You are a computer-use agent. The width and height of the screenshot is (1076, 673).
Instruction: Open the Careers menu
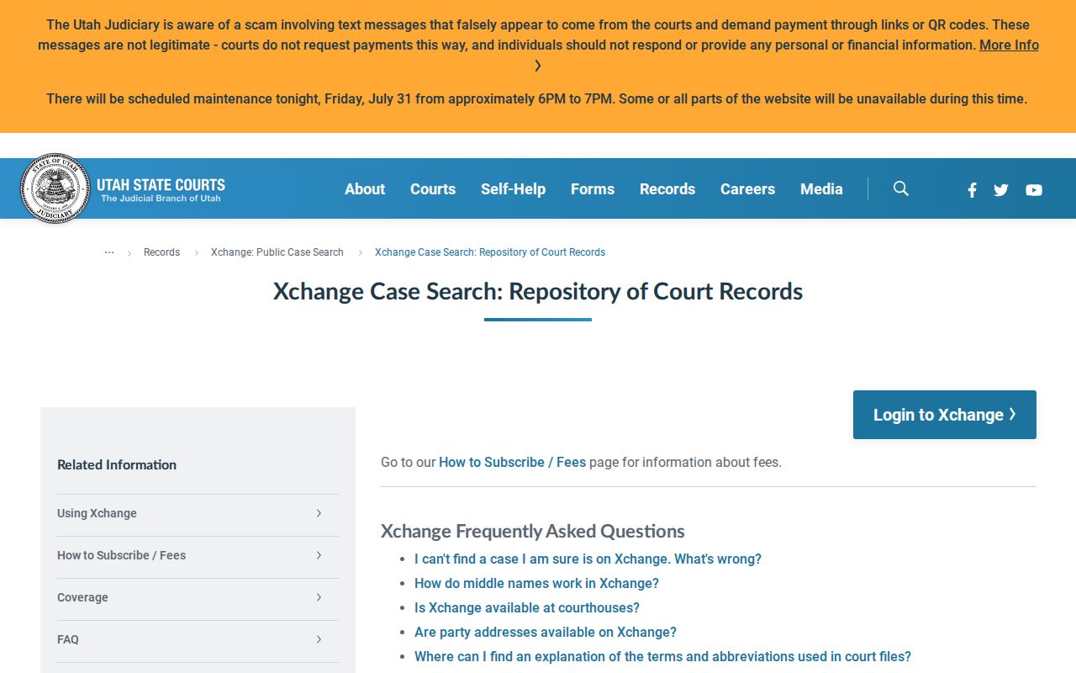pos(747,189)
